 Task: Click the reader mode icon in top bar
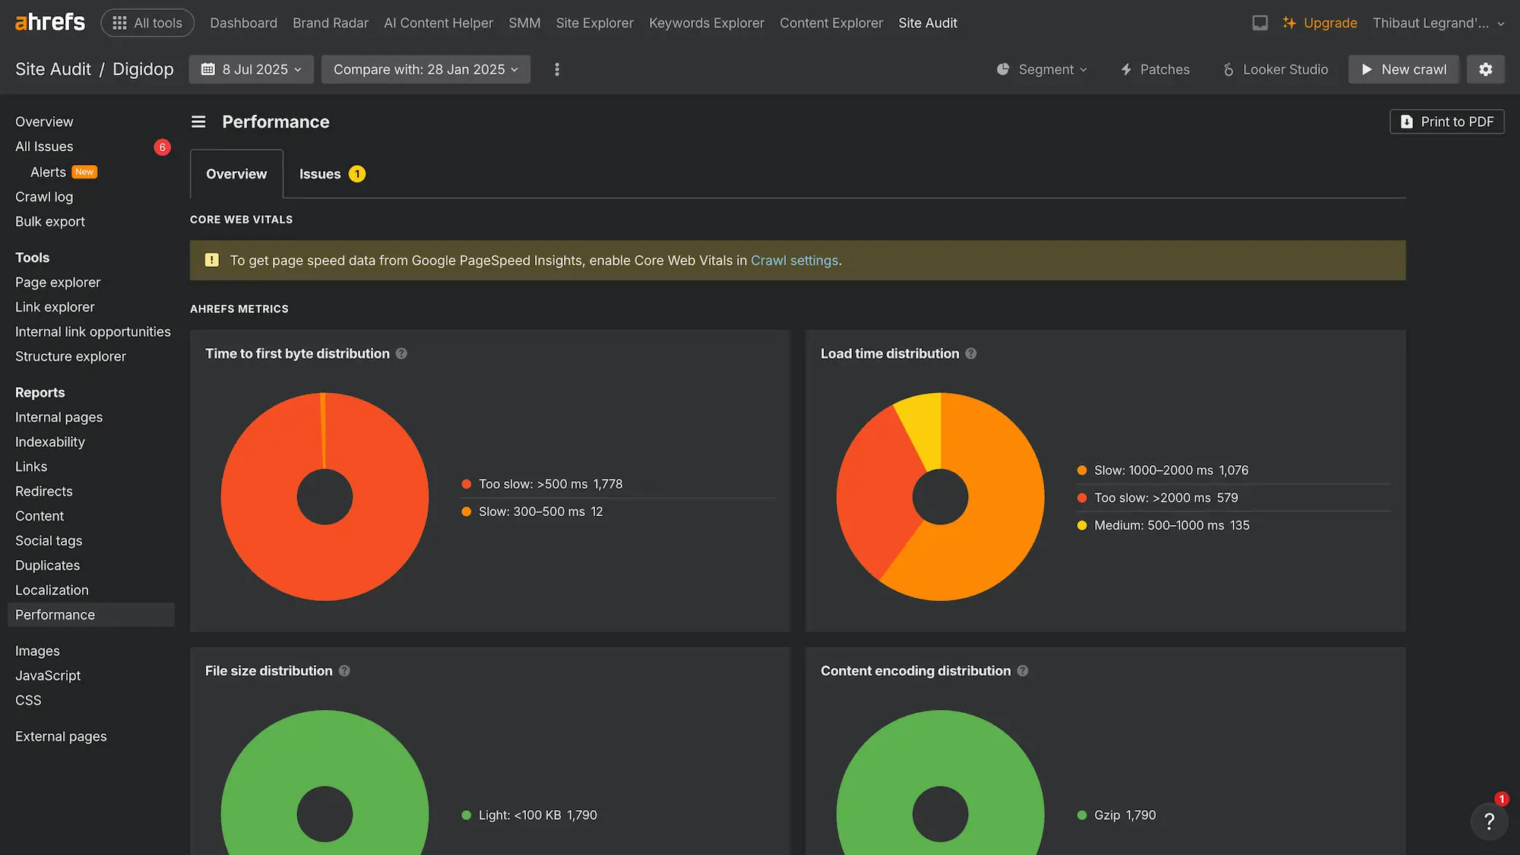coord(1260,23)
